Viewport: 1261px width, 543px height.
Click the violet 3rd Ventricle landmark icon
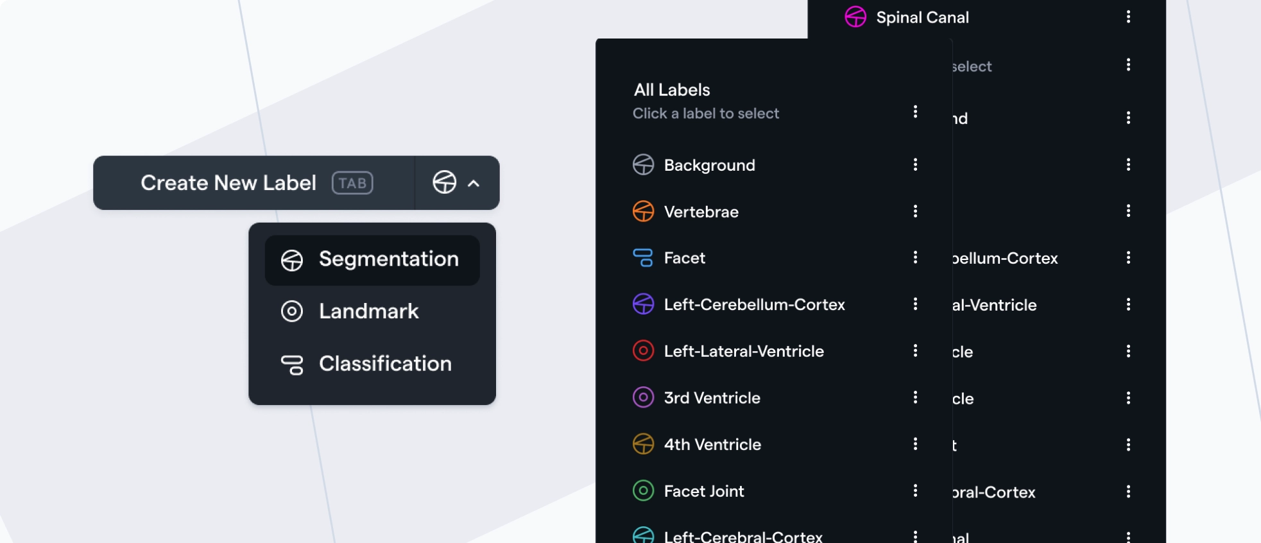click(x=643, y=398)
